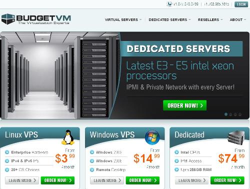Click bullet icon beside Intel CPUs
Image resolution: width=250 pixels, height=189 pixels.
176,152
